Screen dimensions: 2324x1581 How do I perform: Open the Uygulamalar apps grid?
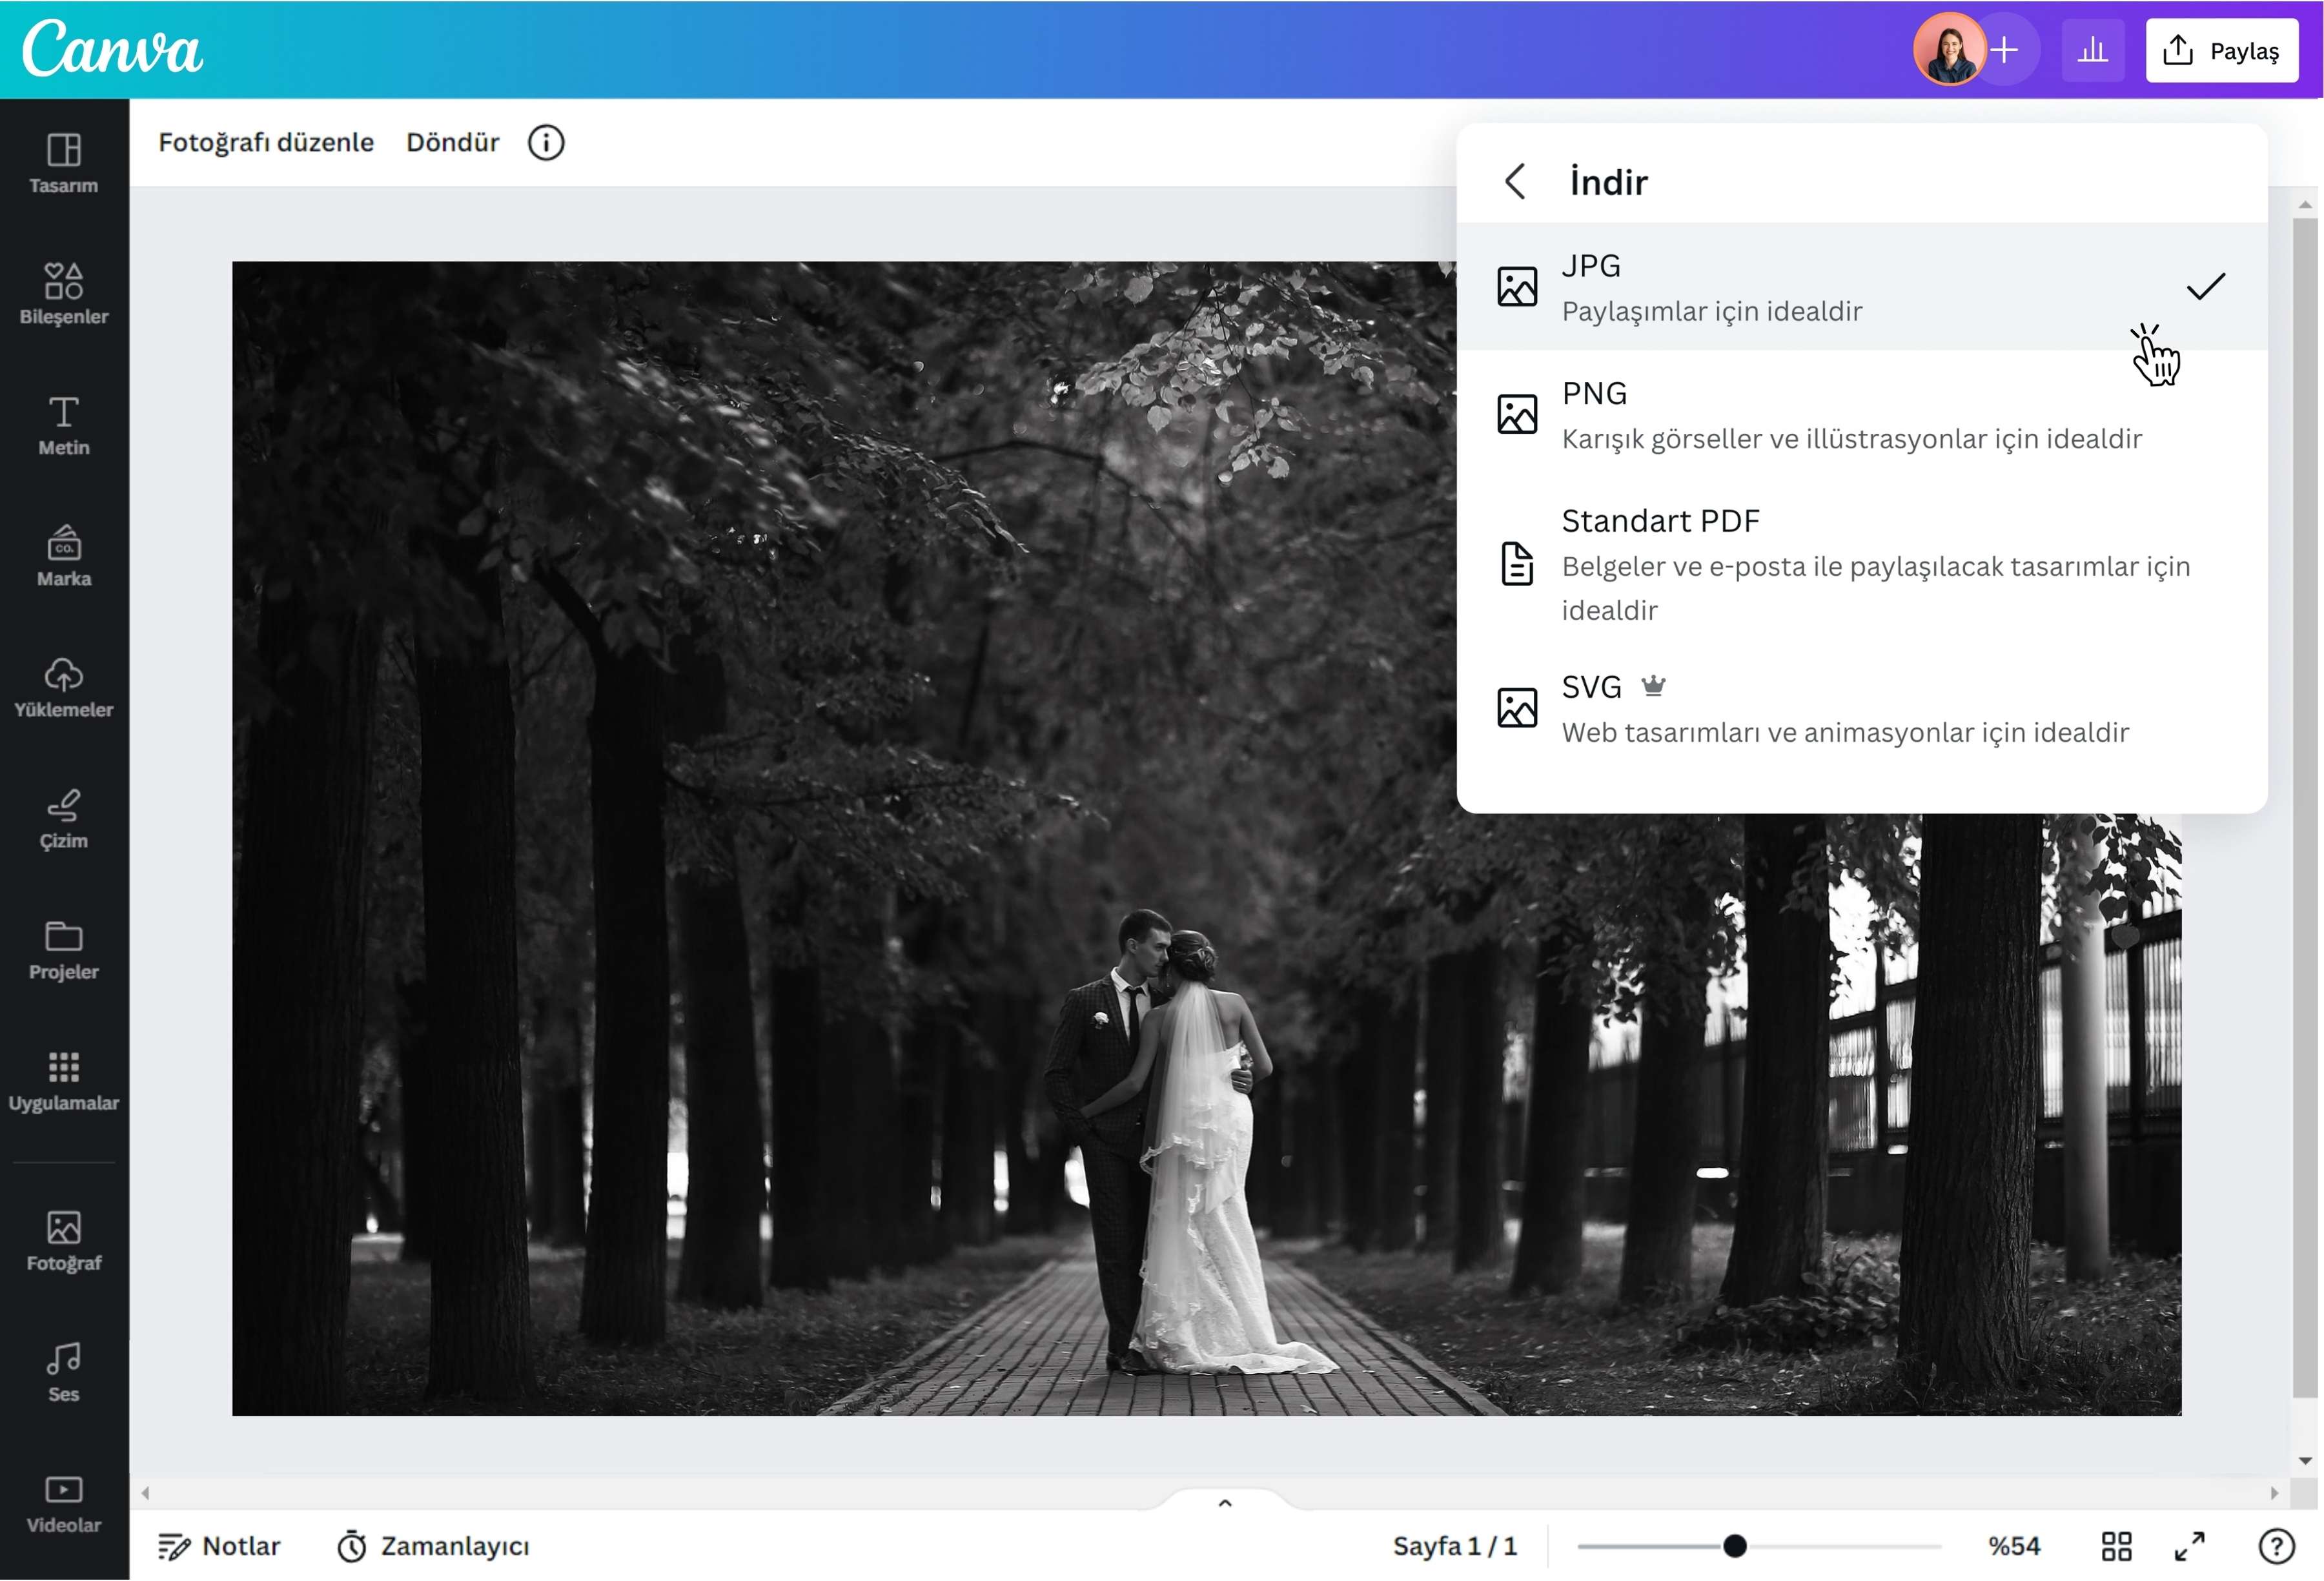63,1081
